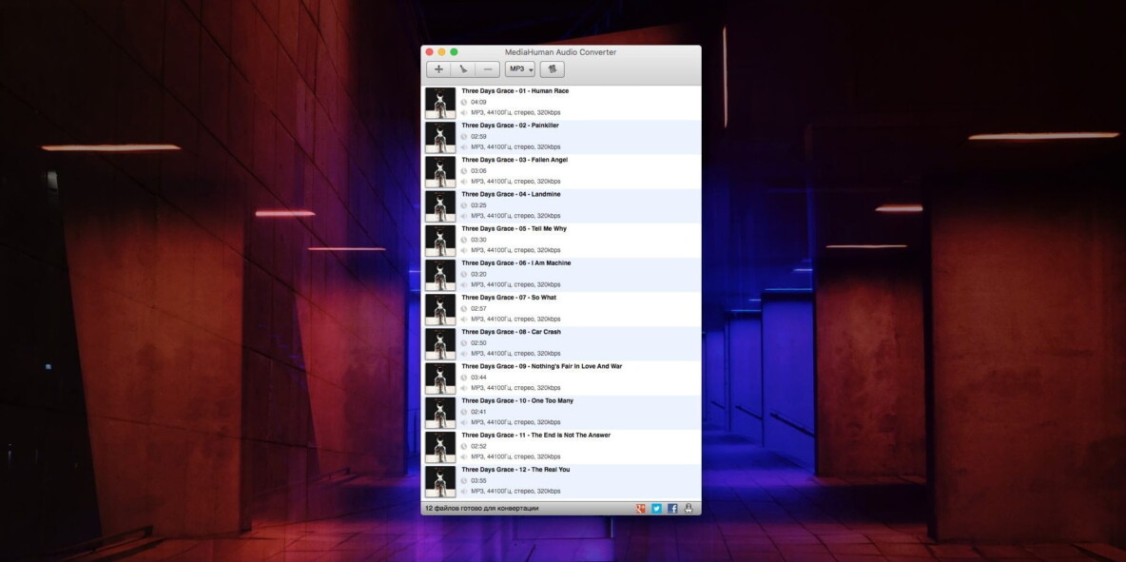
Task: Click the figure icon after the Facebook icon
Action: tap(688, 508)
